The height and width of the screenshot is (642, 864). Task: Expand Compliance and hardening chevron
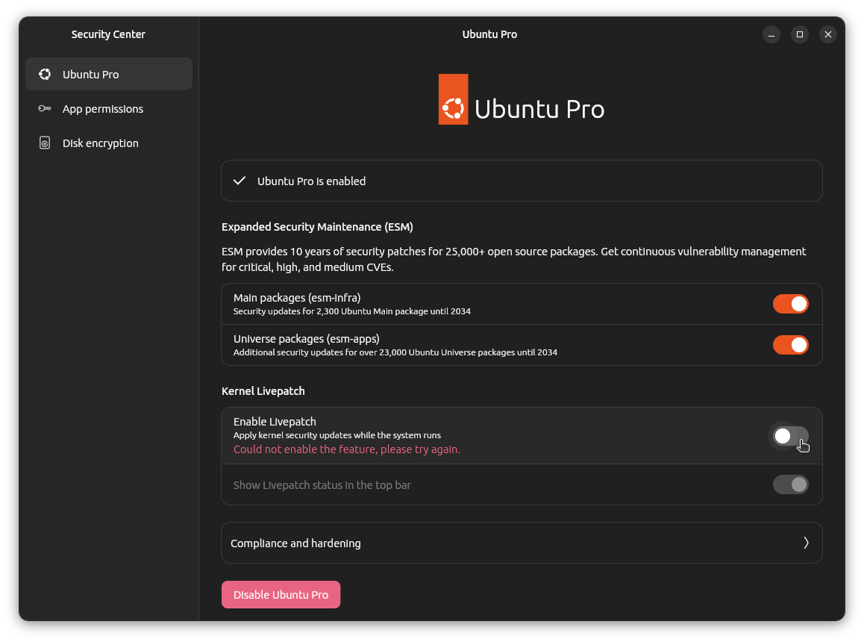(x=806, y=543)
